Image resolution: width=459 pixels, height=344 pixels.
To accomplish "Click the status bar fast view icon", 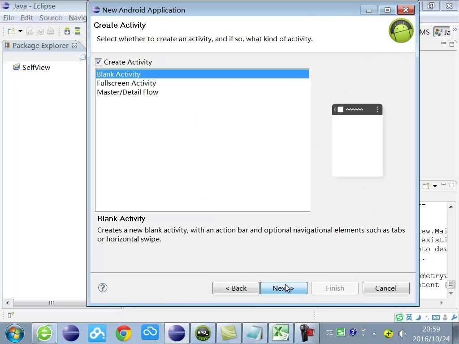I will click(11, 315).
